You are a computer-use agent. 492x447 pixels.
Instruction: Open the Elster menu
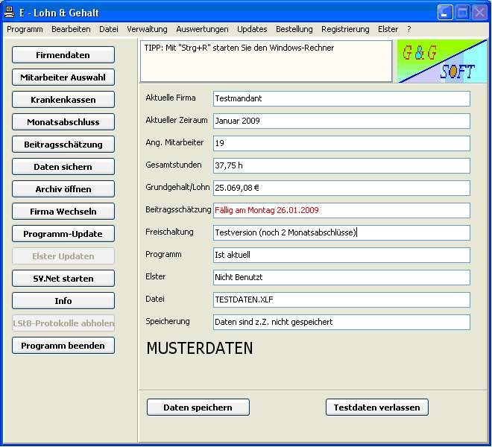[x=388, y=29]
